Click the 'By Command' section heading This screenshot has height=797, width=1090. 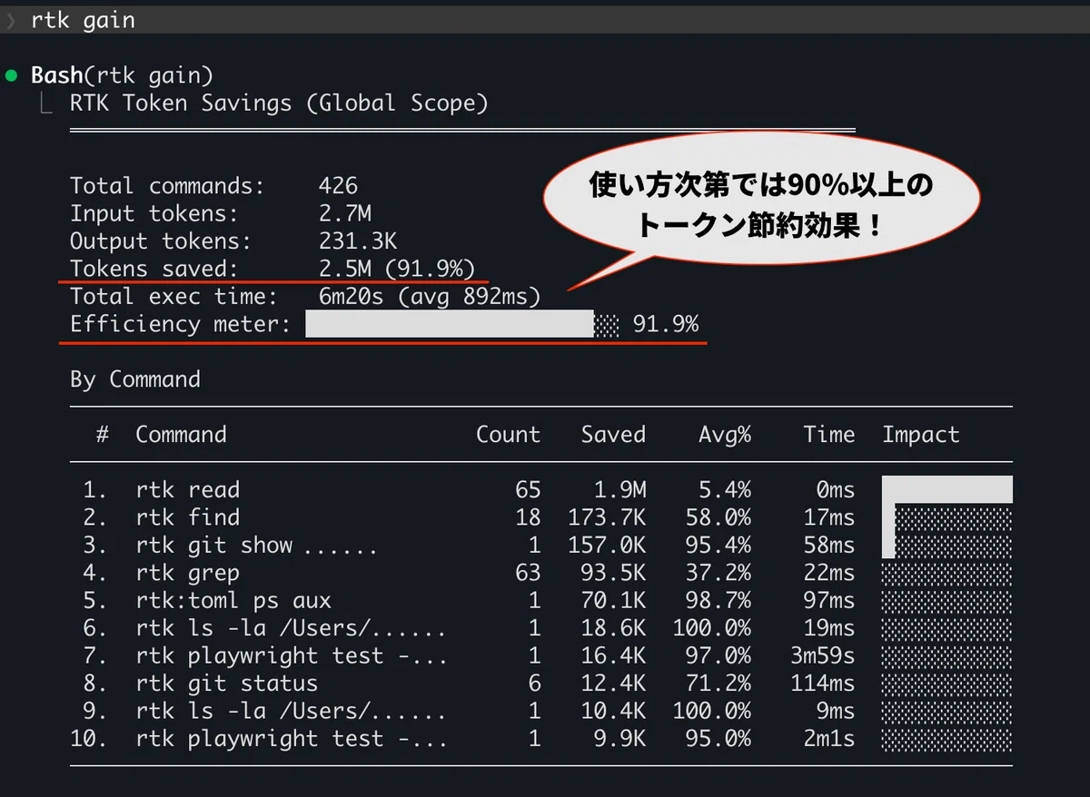[135, 379]
